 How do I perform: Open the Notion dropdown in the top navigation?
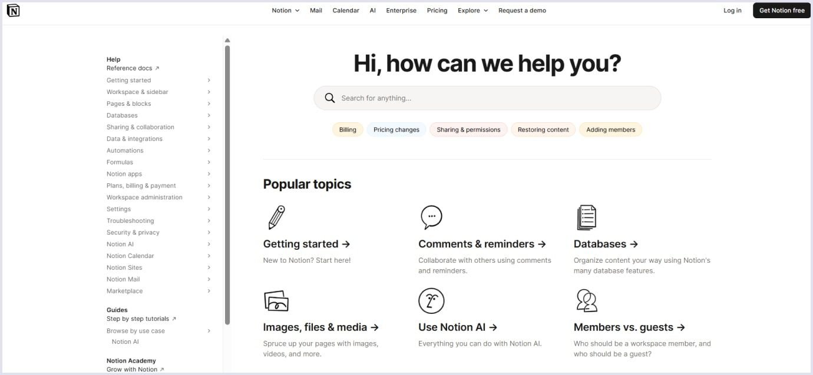[285, 11]
